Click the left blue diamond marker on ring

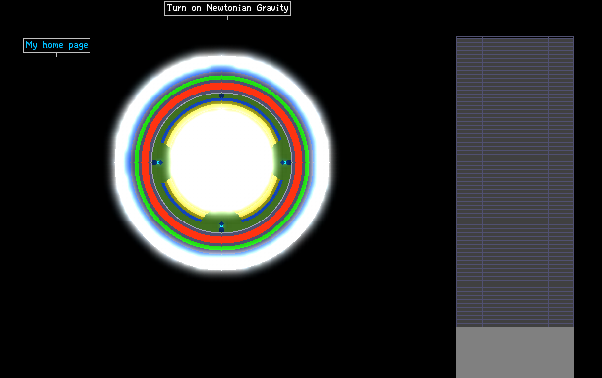click(x=157, y=162)
